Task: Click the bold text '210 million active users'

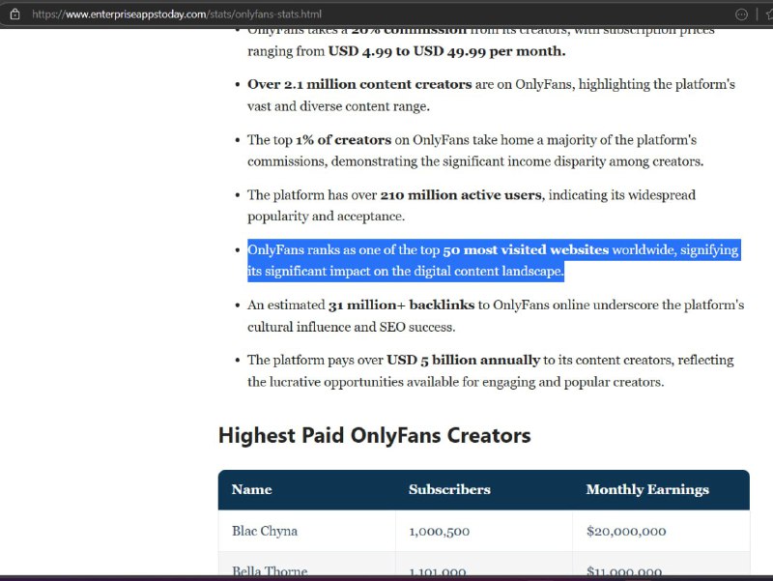Action: [461, 195]
